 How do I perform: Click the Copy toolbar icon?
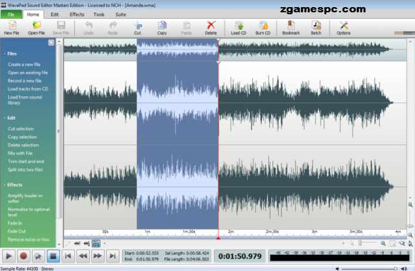click(162, 28)
